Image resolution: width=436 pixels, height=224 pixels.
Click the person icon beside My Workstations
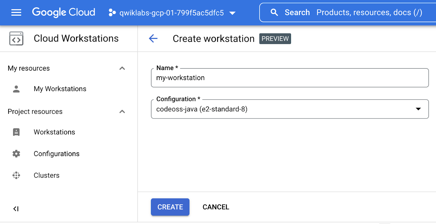pyautogui.click(x=16, y=89)
